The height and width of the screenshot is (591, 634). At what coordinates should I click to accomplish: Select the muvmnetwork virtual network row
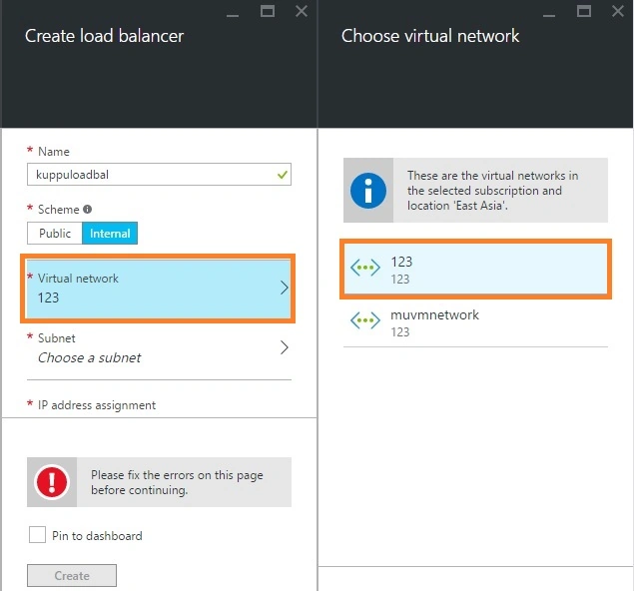pos(475,321)
